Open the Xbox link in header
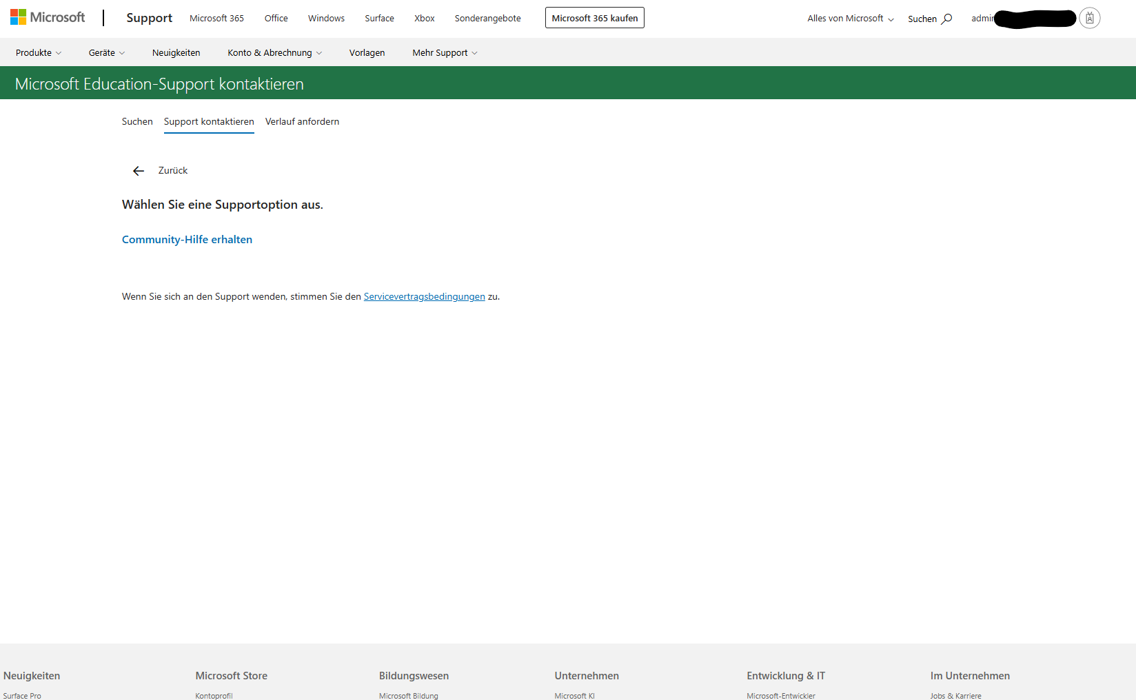Image resolution: width=1136 pixels, height=700 pixels. point(425,18)
